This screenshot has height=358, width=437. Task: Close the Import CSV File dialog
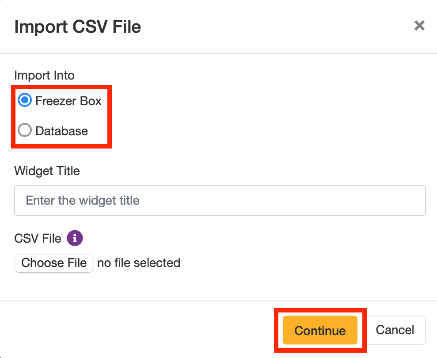pyautogui.click(x=419, y=26)
